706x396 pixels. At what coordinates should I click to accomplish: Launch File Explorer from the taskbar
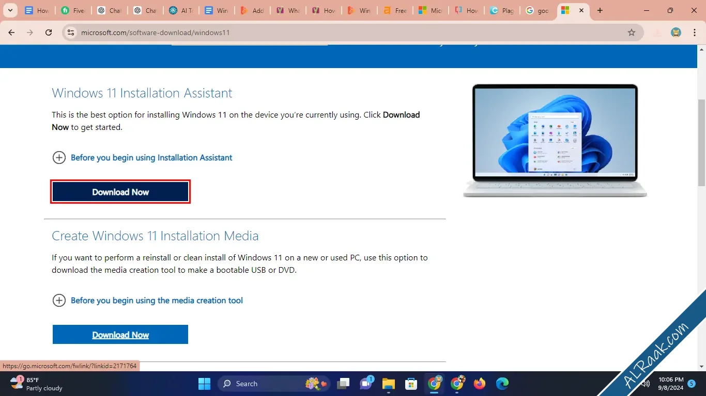point(389,384)
